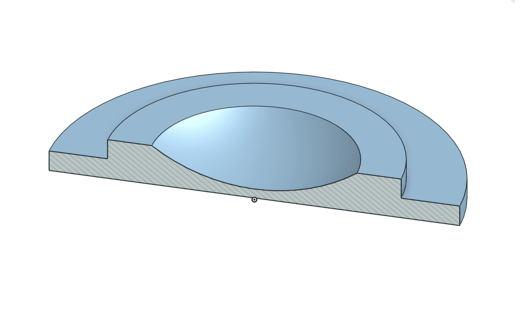Select the origin point marker below the model

(254, 200)
